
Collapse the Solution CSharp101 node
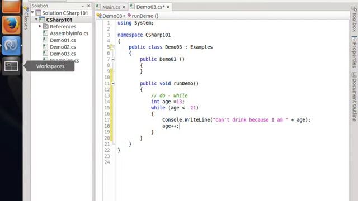pyautogui.click(x=32, y=12)
